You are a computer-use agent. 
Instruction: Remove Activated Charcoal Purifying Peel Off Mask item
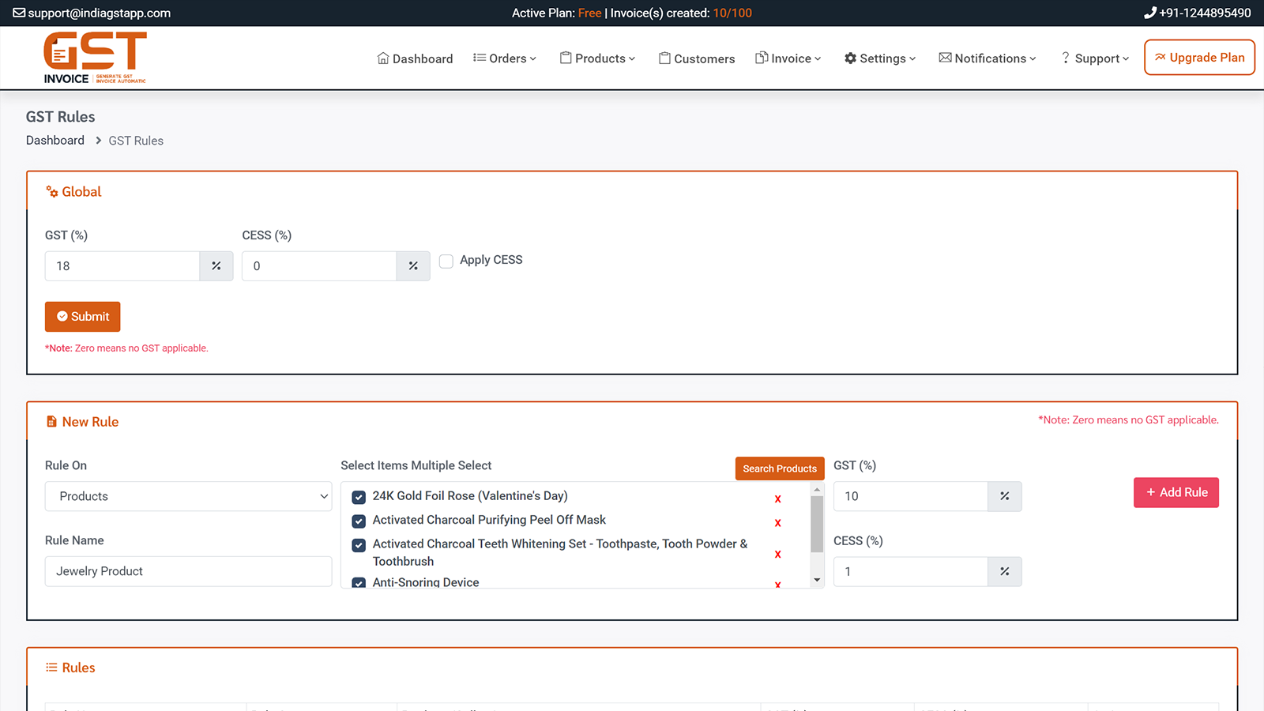click(x=777, y=523)
